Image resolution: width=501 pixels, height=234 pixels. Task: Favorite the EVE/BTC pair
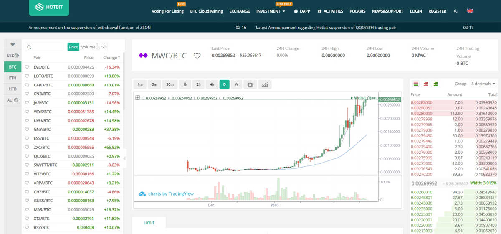(x=27, y=67)
